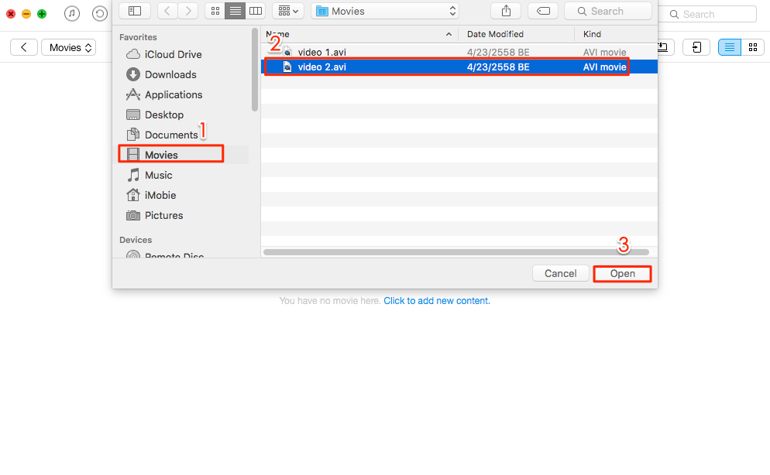Image resolution: width=770 pixels, height=475 pixels.
Task: Click the iCloud Drive cloud icon
Action: point(133,54)
